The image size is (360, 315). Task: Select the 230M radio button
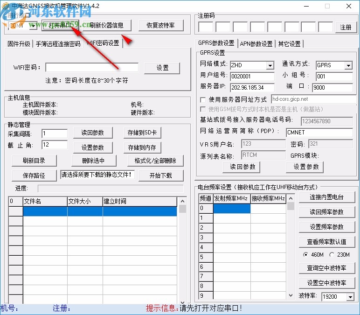point(332,255)
